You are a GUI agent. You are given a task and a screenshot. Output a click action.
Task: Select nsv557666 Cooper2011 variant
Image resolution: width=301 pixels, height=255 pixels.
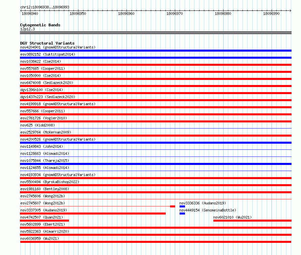(x=43, y=111)
